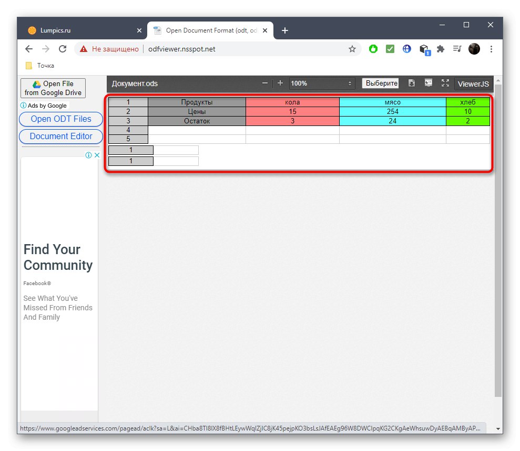Viewport: 520px width, 451px height.
Task: Click the address bar URL odfviewer.nsspot.net
Action: (x=182, y=49)
